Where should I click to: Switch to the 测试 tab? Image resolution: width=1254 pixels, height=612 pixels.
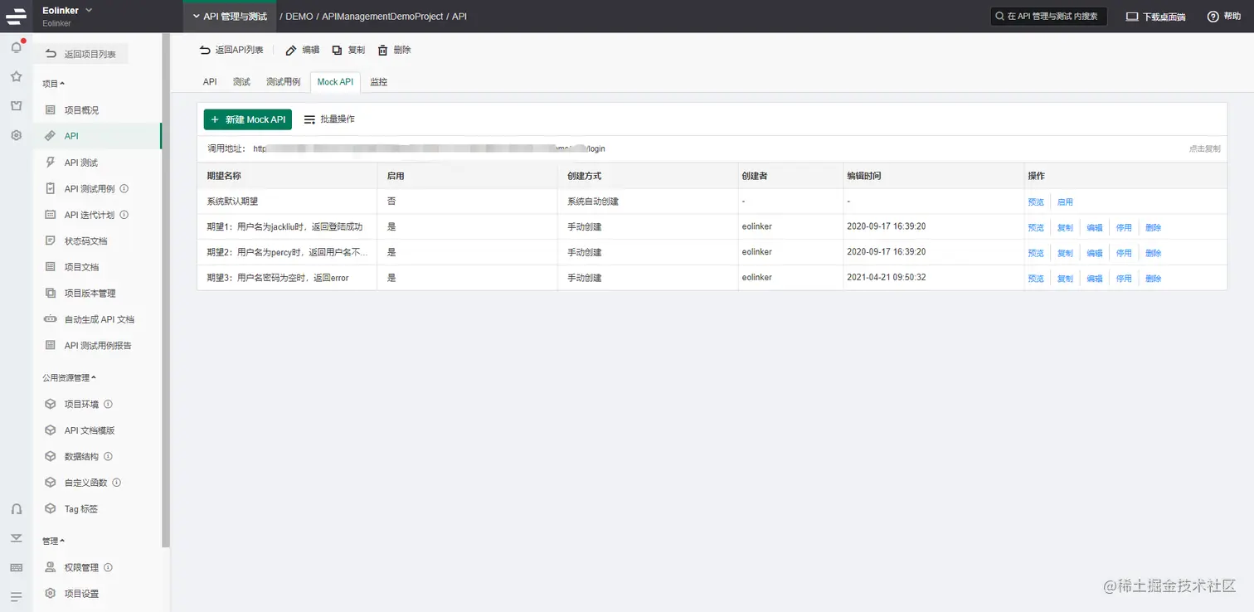[x=241, y=82]
